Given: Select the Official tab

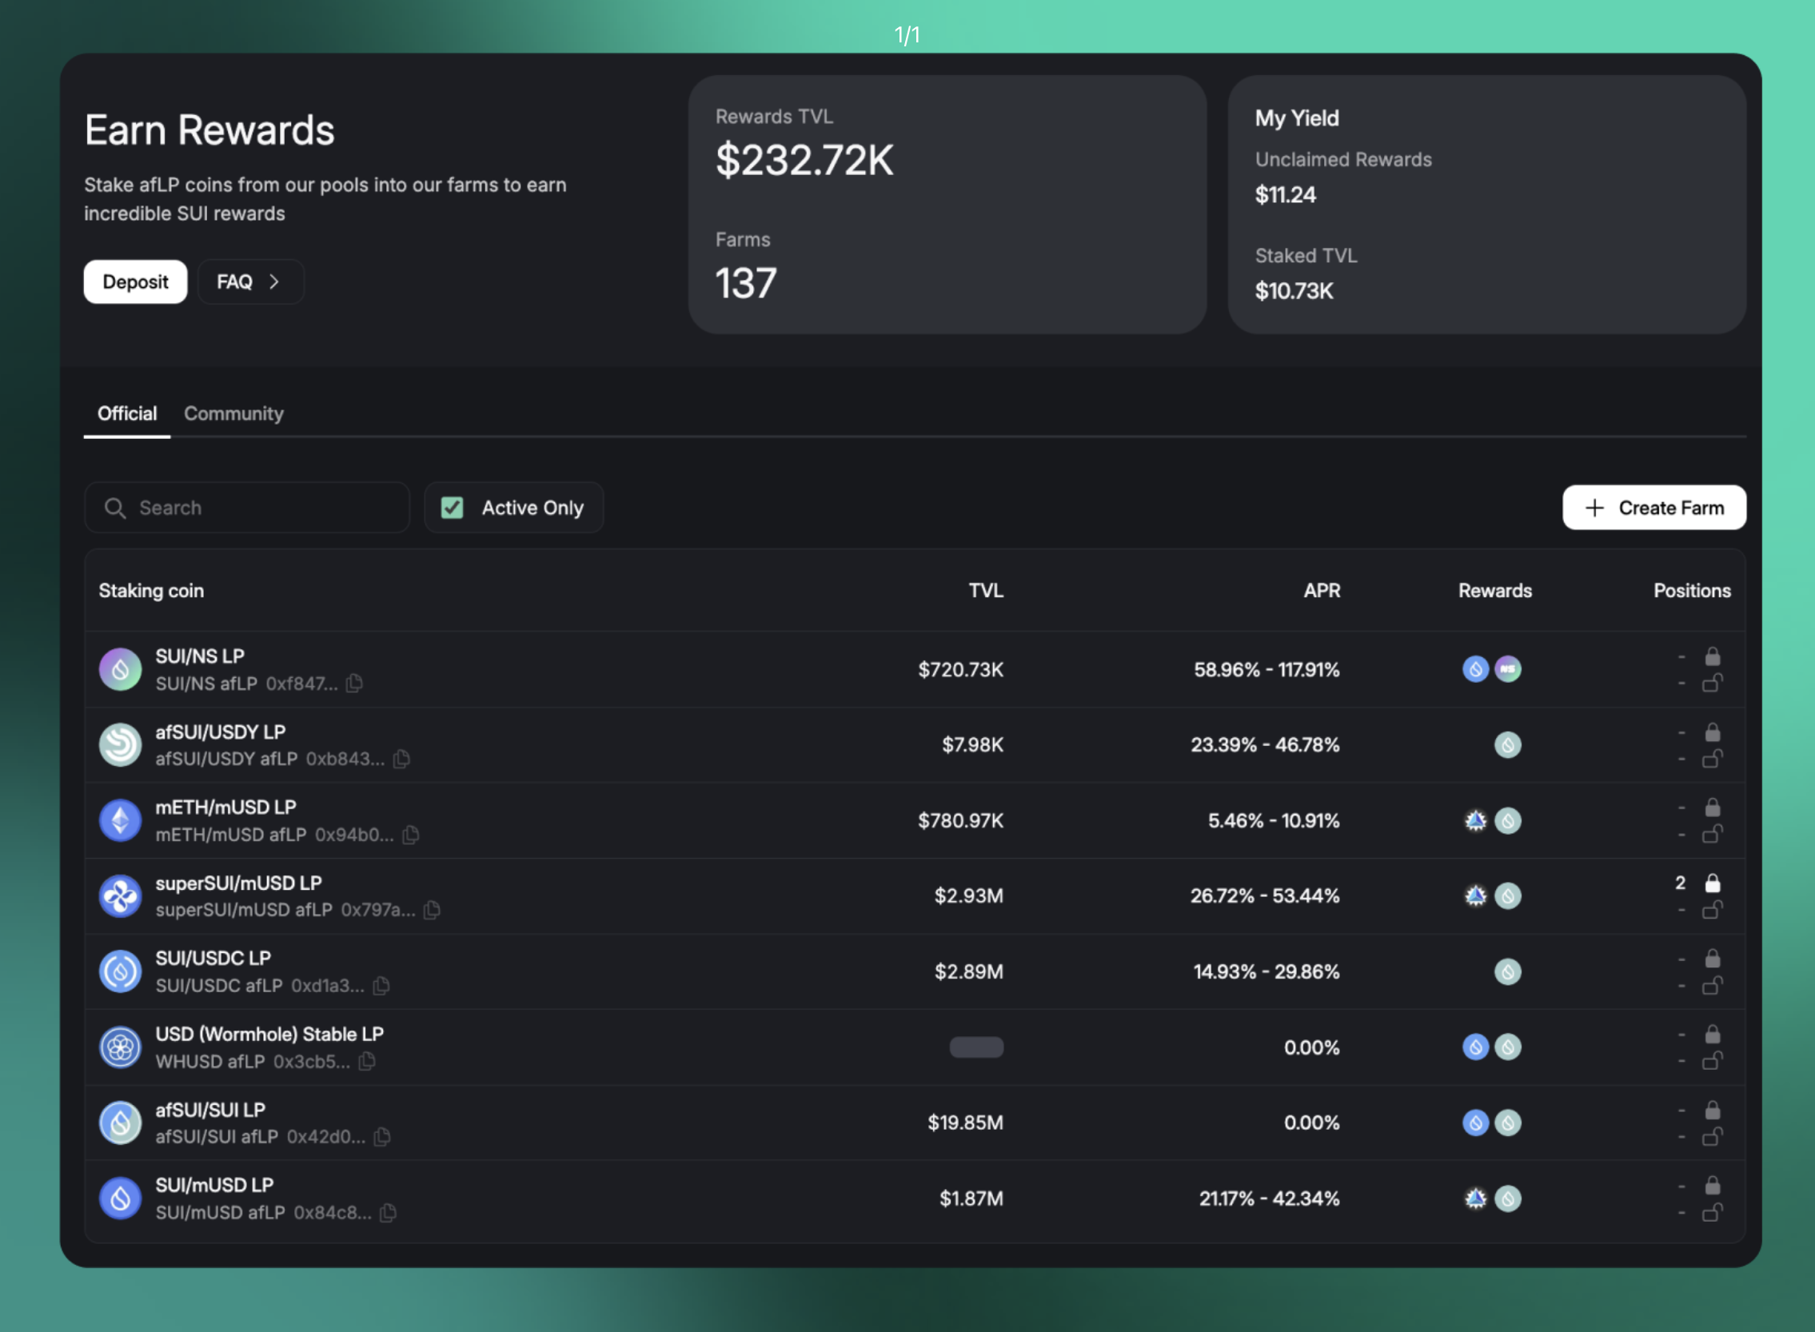Looking at the screenshot, I should (126, 413).
